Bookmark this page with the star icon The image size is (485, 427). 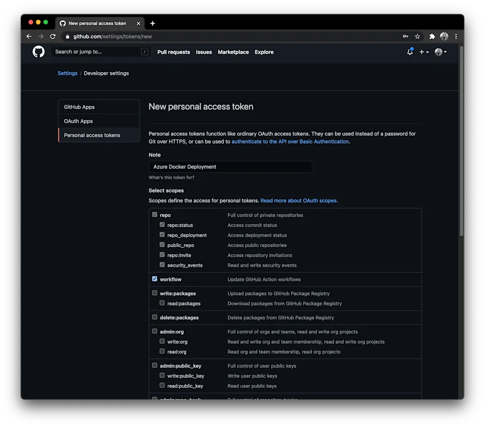417,36
